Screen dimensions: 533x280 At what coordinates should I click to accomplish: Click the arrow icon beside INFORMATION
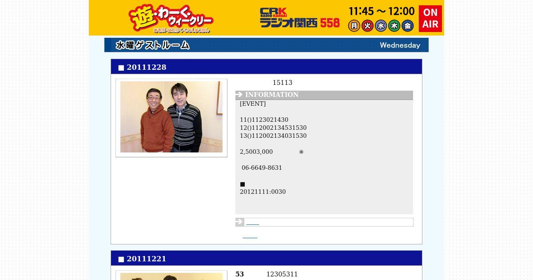pos(239,95)
